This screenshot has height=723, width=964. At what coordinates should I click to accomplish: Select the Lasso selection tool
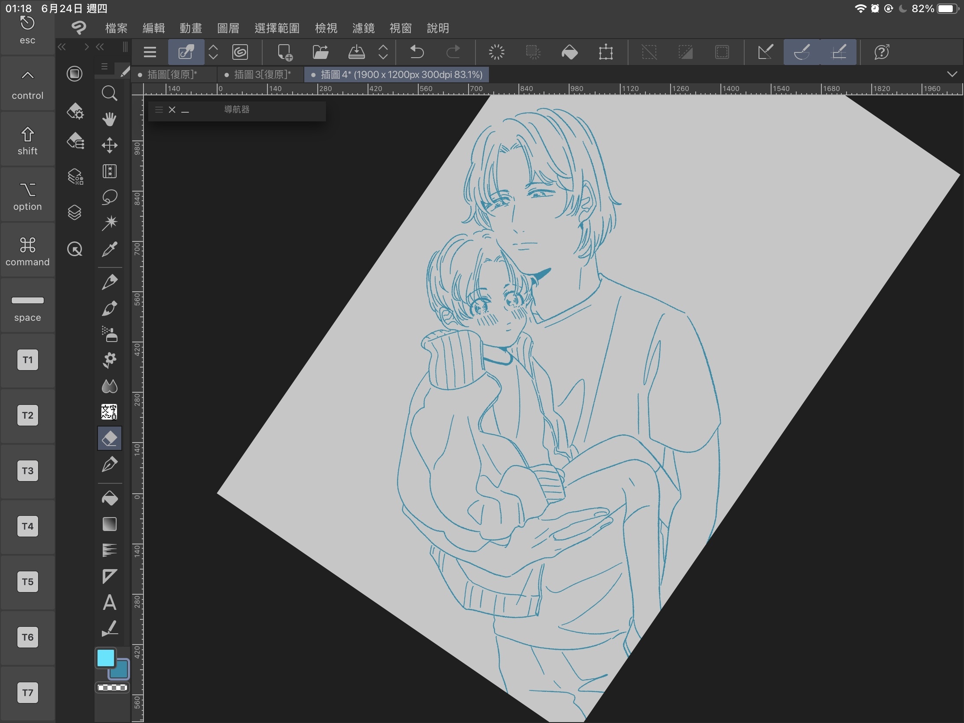pyautogui.click(x=109, y=197)
